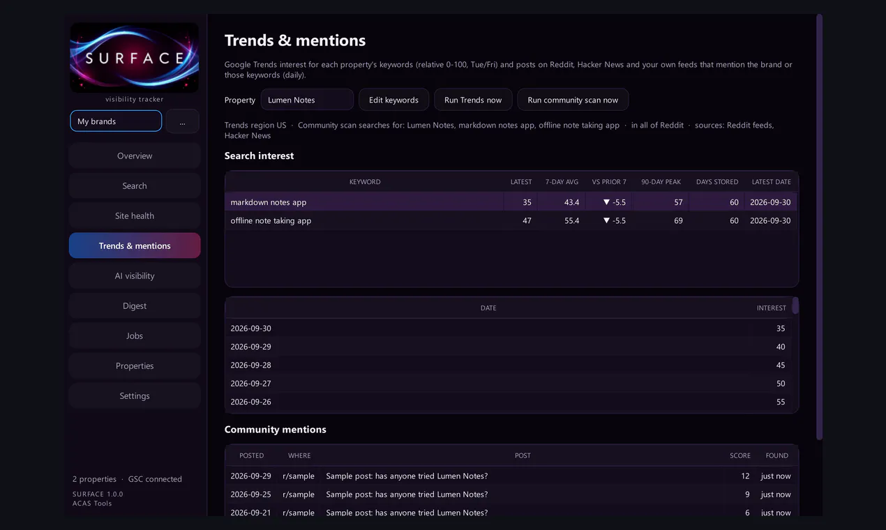Click the ellipsis button beside My brands
886x530 pixels.
[x=182, y=121]
